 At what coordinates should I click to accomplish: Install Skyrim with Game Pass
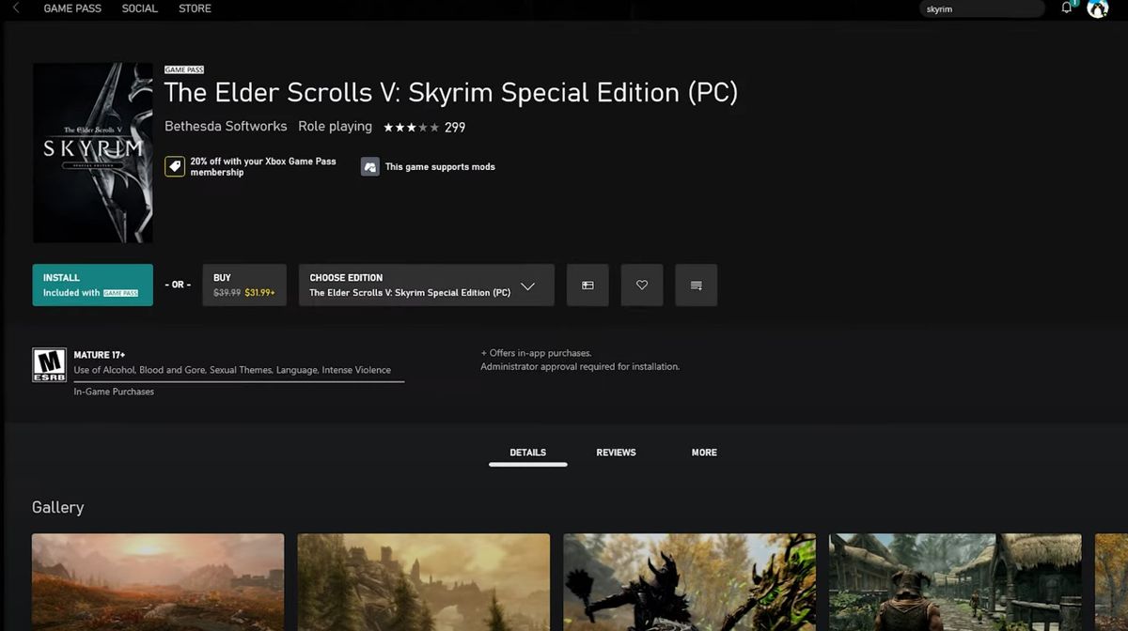coord(91,285)
